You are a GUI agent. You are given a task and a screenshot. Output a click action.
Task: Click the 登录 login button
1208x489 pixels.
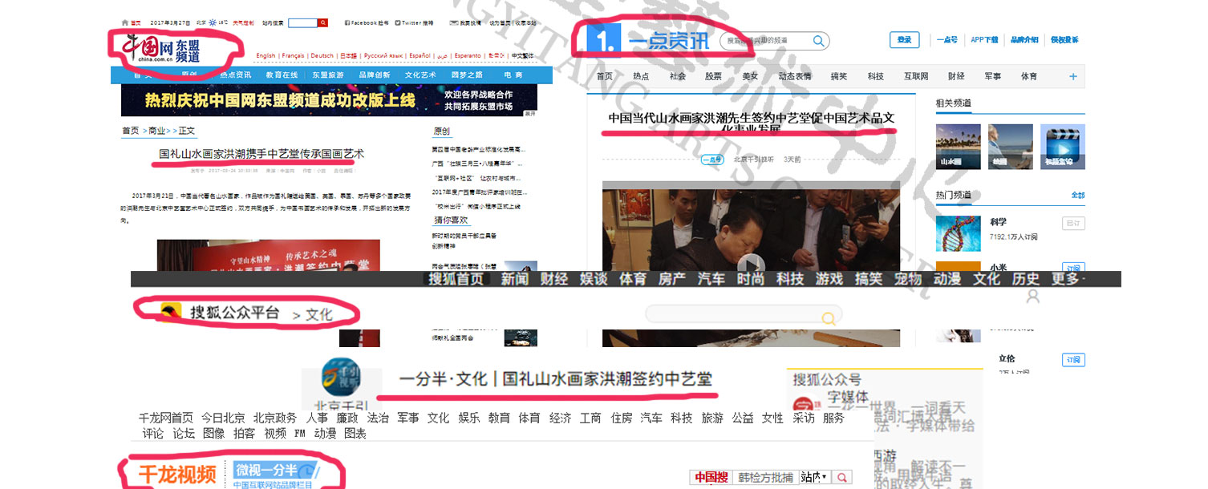click(x=904, y=40)
